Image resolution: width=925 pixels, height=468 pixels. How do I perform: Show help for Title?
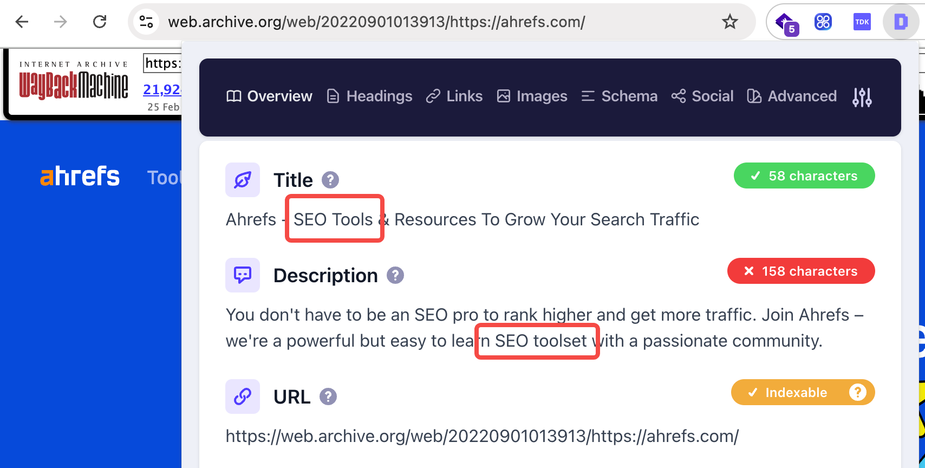click(330, 180)
